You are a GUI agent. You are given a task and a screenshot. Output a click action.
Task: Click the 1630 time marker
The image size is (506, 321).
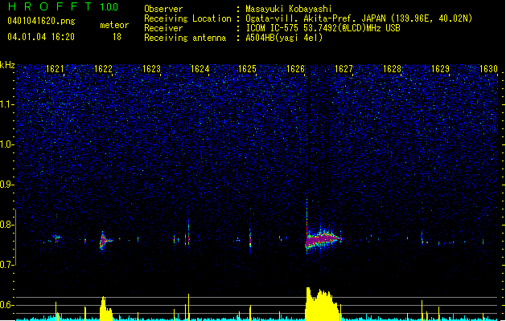488,69
